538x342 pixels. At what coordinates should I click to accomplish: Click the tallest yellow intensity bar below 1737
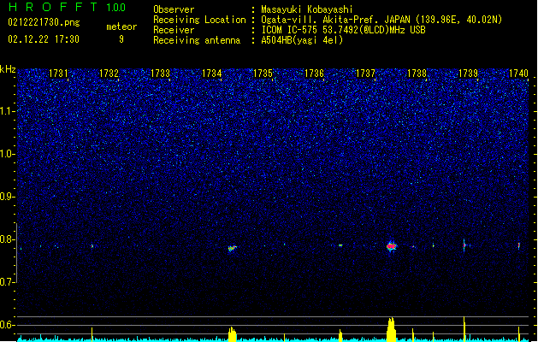click(391, 330)
